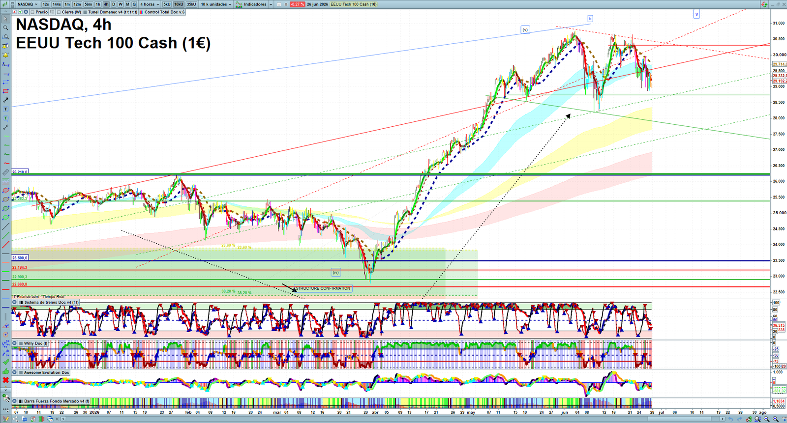
Task: Open the Indicadores button
Action: click(x=251, y=4)
